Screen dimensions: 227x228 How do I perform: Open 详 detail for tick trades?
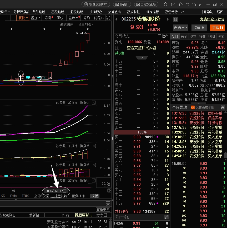click(x=166, y=217)
